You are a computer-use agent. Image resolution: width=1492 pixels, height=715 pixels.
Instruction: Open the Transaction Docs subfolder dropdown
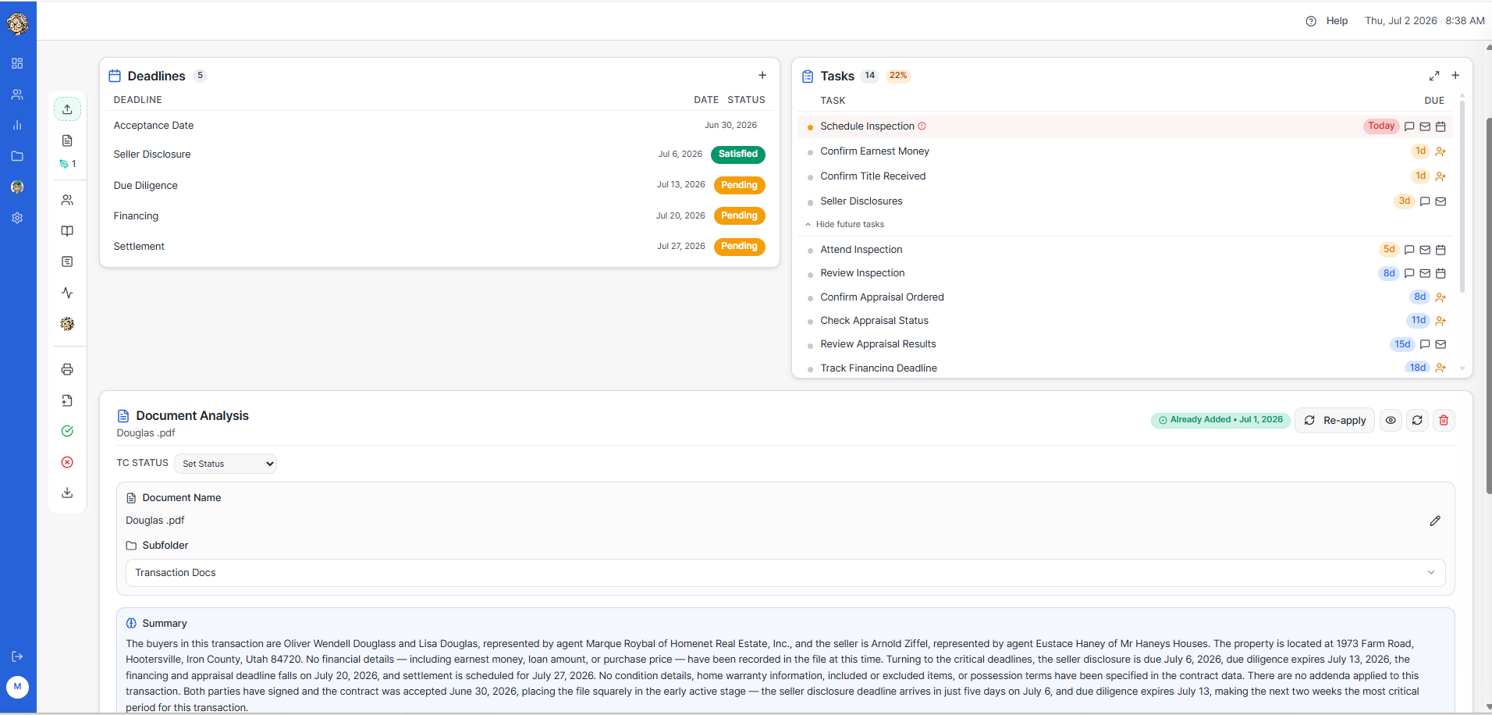[785, 573]
